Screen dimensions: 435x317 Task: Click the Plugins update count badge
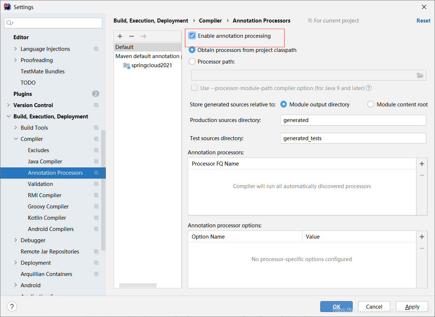point(95,94)
